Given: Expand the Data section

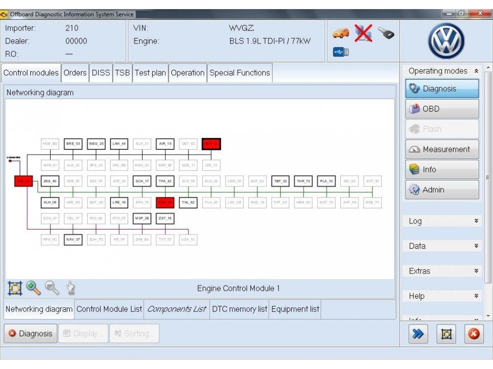Looking at the screenshot, I should coord(477,246).
